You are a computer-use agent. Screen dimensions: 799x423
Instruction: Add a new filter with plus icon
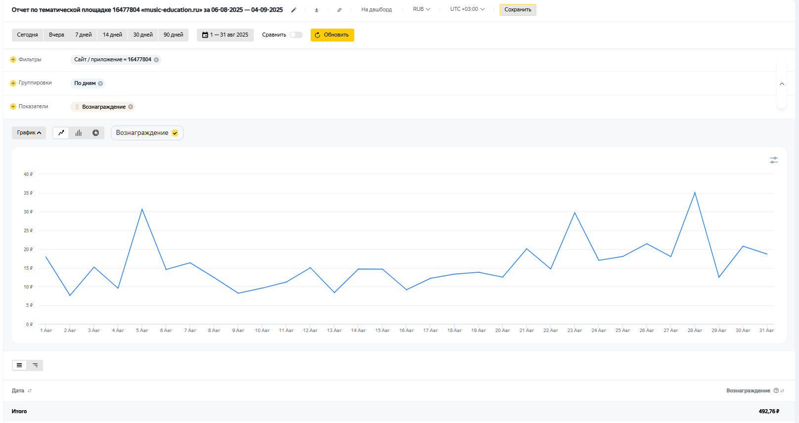coord(13,60)
